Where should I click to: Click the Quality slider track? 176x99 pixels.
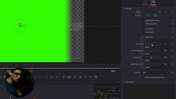pyautogui.click(x=151, y=44)
